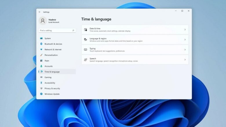Viewport: 226px width, 127px height.
Task: Open Bluetooth & devices category
Action: 57,44
